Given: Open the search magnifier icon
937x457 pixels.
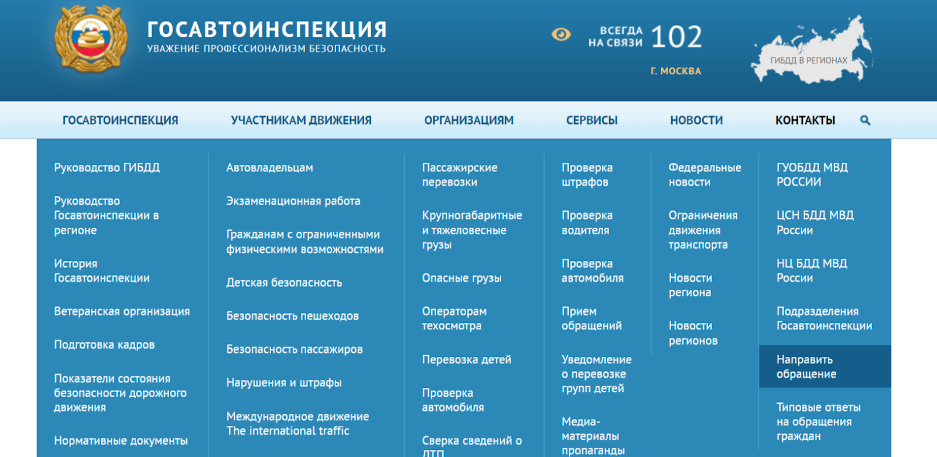Looking at the screenshot, I should tap(865, 121).
